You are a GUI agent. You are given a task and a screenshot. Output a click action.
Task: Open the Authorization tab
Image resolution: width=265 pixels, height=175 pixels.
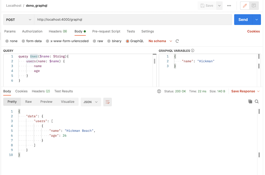[x=32, y=31]
